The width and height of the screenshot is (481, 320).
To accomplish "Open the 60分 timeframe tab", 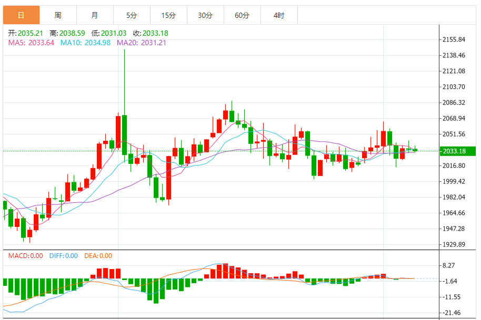I will click(x=242, y=15).
